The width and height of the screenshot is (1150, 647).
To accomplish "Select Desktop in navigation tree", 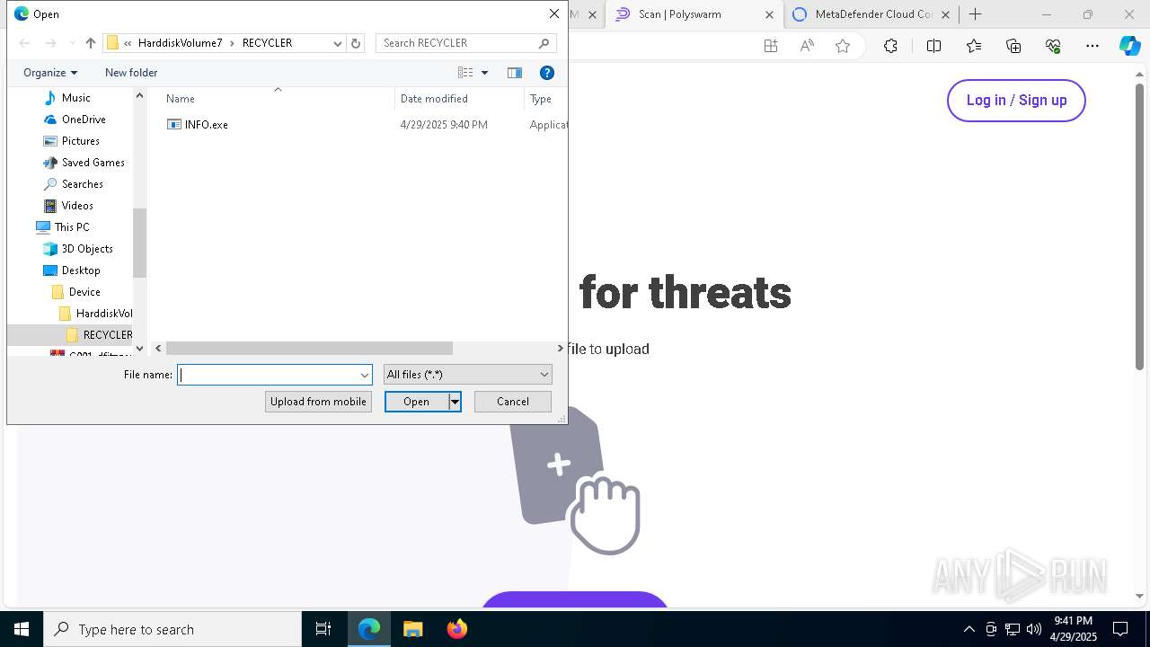I will tap(81, 270).
